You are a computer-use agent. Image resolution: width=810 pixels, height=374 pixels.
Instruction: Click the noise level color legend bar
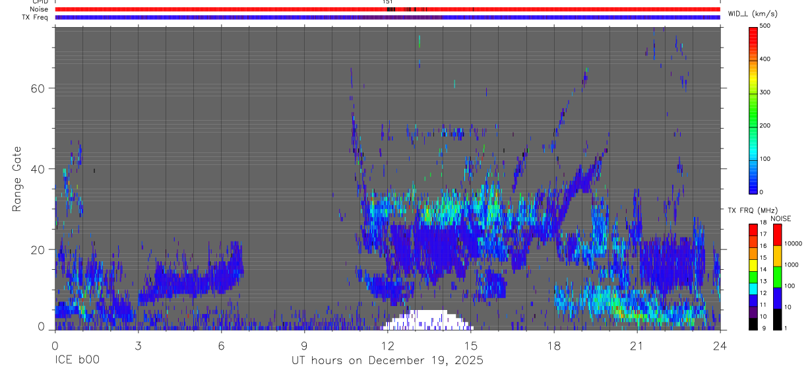(777, 276)
